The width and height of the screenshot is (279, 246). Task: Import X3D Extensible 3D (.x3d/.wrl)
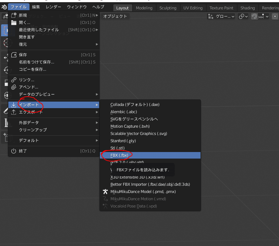[x=150, y=177]
